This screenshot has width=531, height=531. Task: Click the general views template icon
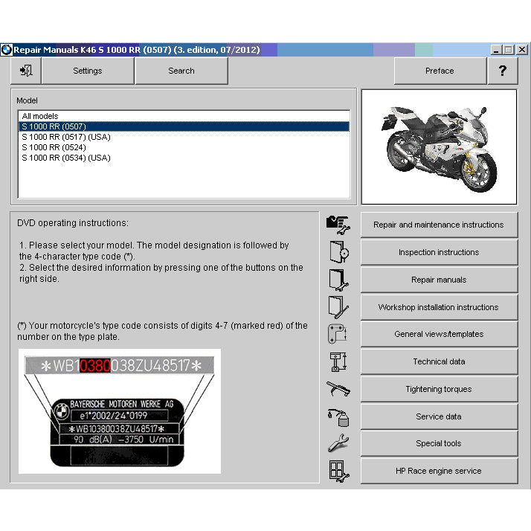[338, 334]
